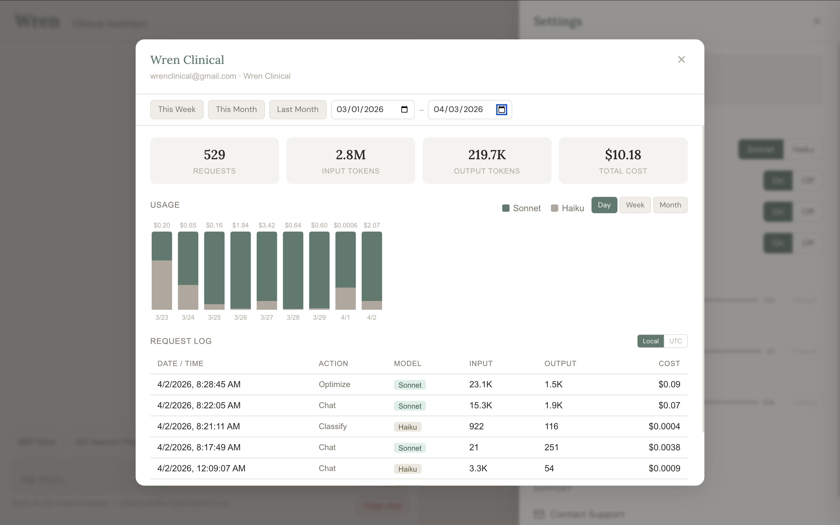Select the Last Month date range
This screenshot has height=525, width=840.
(x=297, y=109)
